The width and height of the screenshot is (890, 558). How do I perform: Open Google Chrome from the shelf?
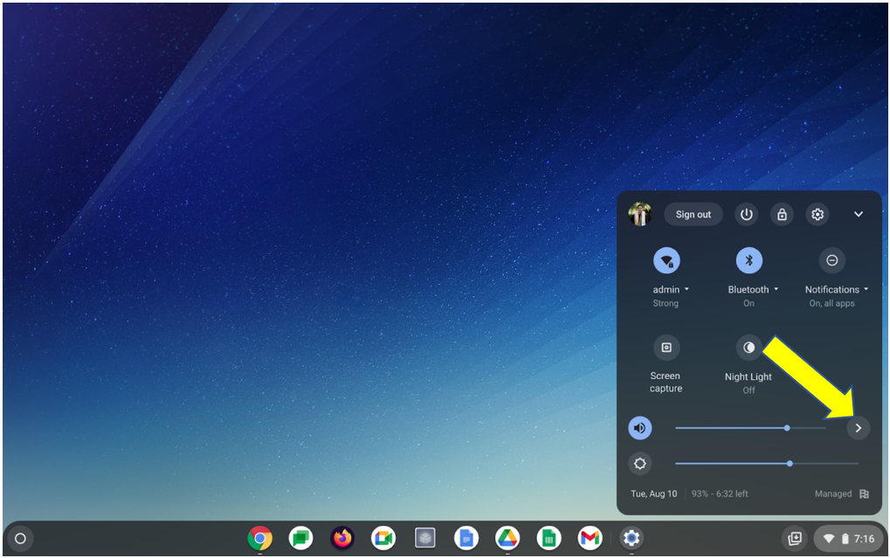[260, 538]
